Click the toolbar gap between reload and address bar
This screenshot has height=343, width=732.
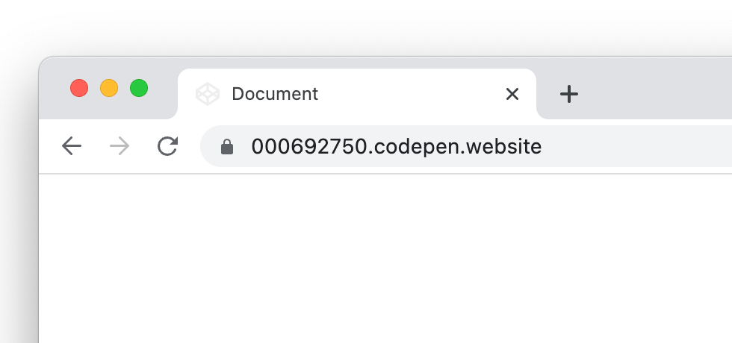(x=190, y=146)
